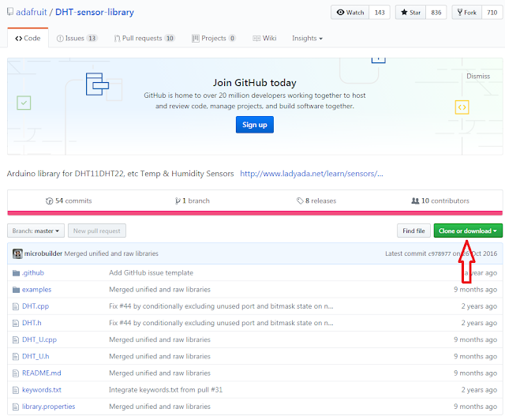This screenshot has width=505, height=420.
Task: Switch to the Pull requests tab
Action: click(x=144, y=39)
